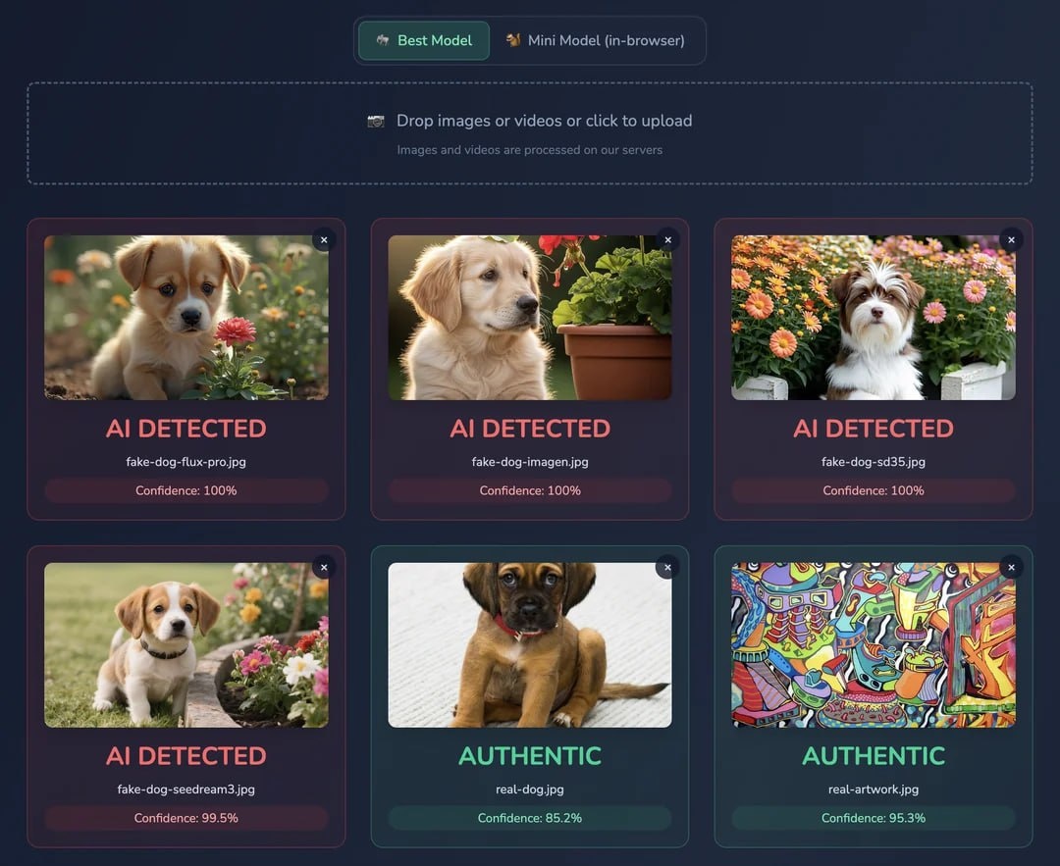Click the Confidence 99.5% bar
The height and width of the screenshot is (866, 1060).
(185, 818)
